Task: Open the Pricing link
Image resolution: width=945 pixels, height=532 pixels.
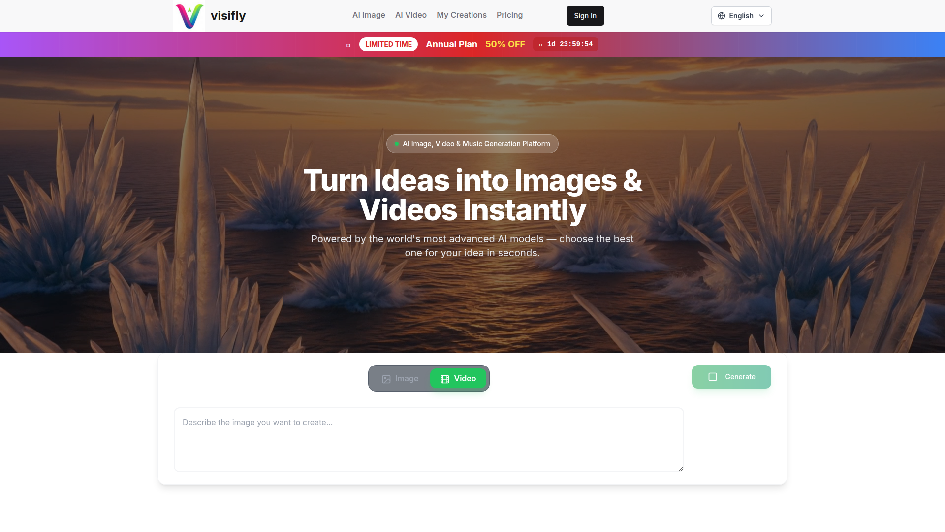Action: pyautogui.click(x=509, y=15)
